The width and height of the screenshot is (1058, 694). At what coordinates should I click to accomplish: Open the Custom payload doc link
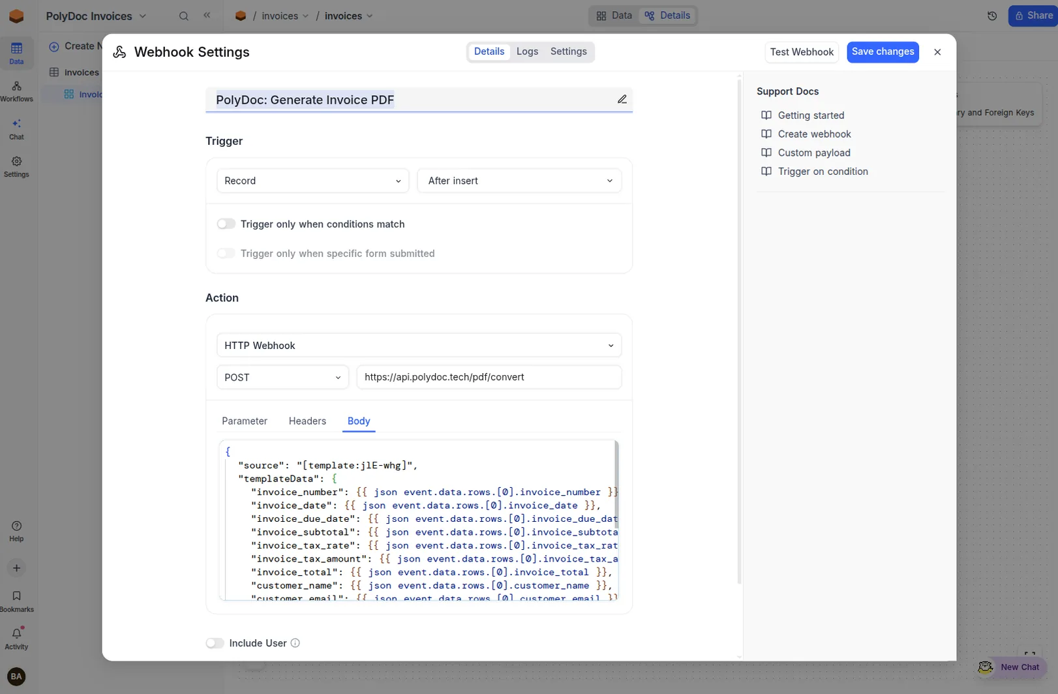pyautogui.click(x=814, y=153)
